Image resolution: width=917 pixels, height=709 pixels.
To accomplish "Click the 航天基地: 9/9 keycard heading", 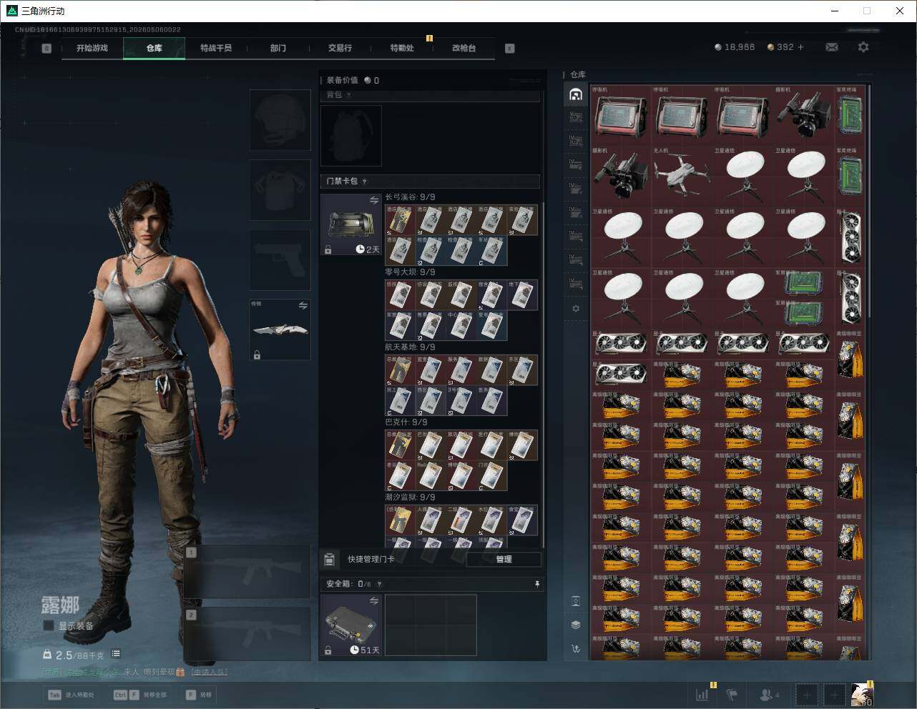I will (x=411, y=347).
